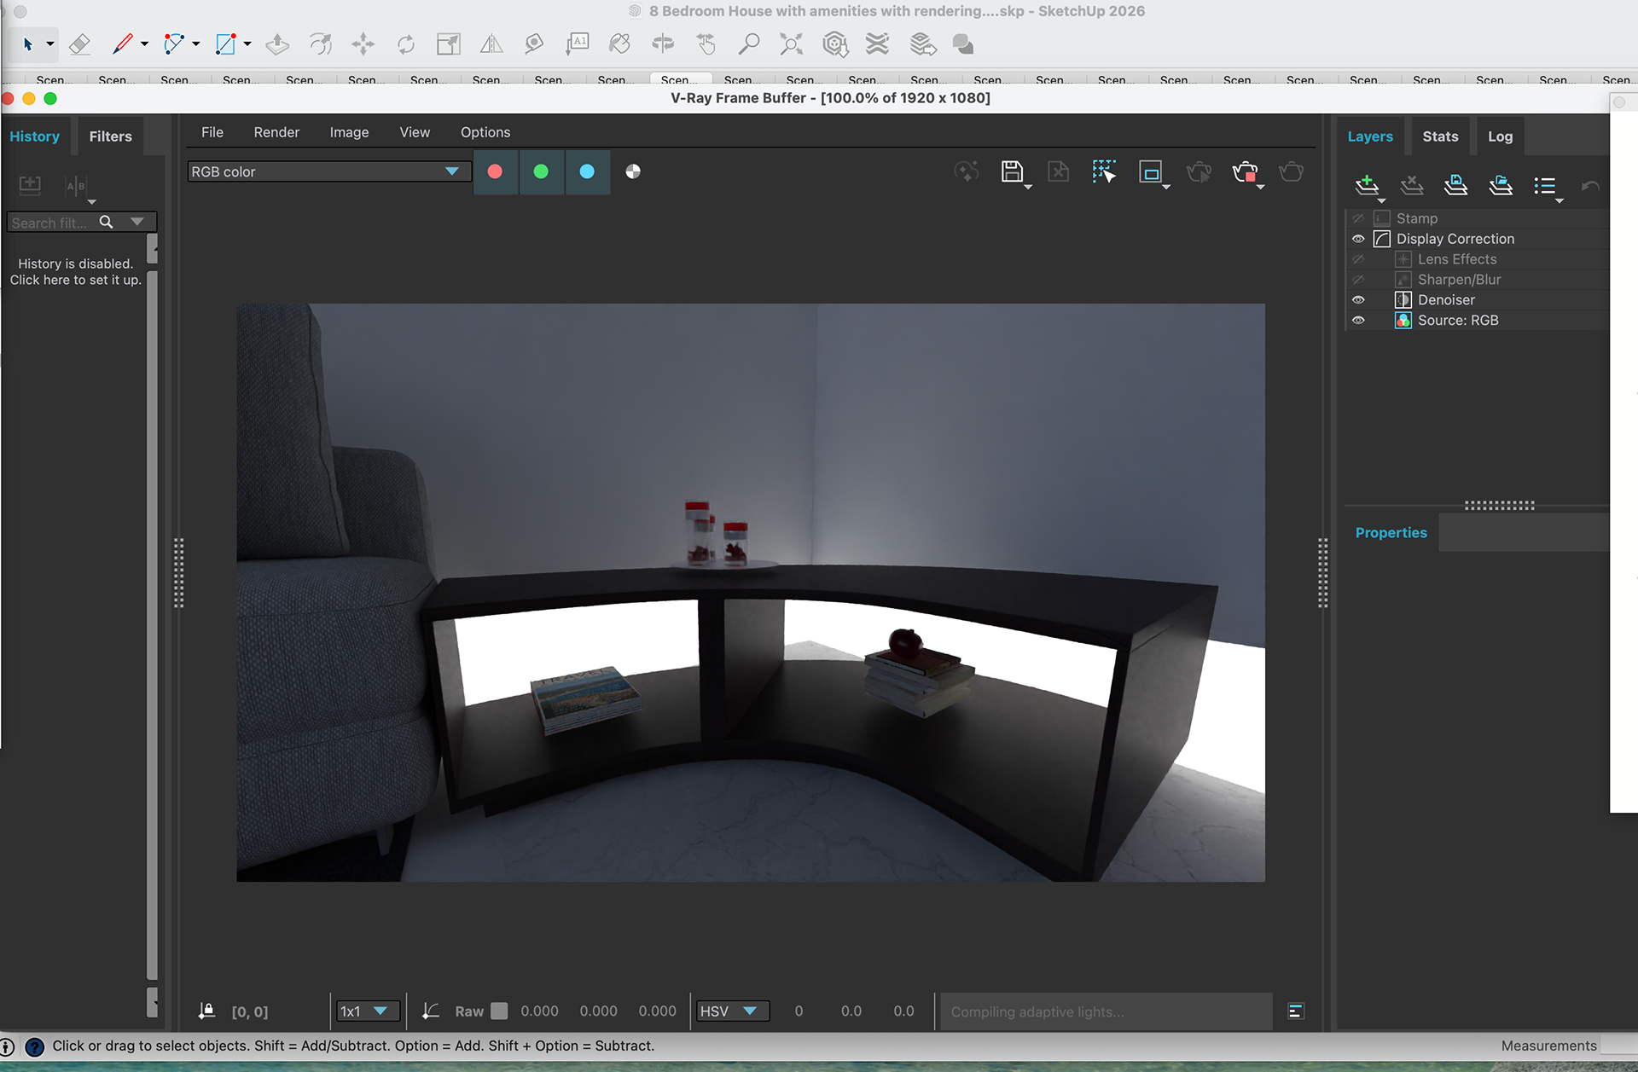1638x1072 pixels.
Task: Toggle Display Correction layer visibility
Action: click(x=1358, y=239)
